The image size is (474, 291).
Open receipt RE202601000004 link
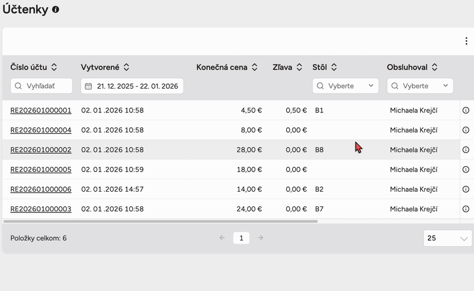click(x=41, y=130)
